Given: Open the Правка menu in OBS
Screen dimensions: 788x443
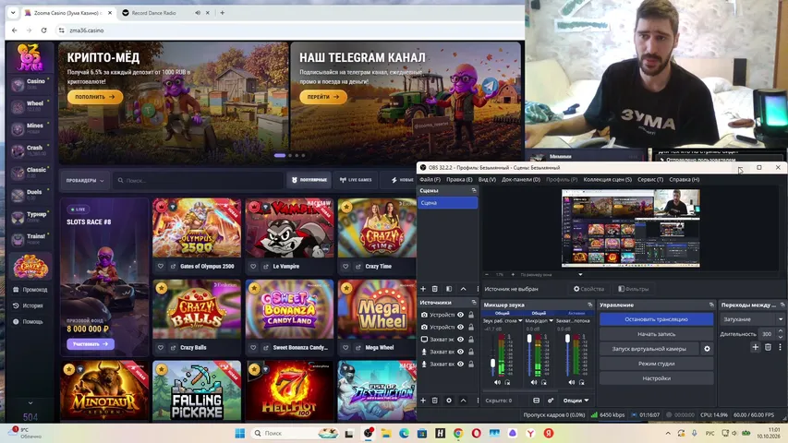Looking at the screenshot, I should coord(459,179).
